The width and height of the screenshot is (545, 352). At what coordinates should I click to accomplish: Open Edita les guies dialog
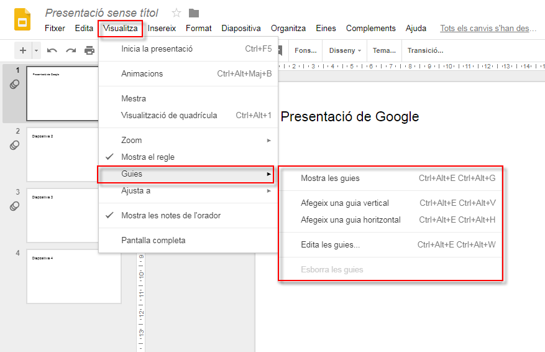[391, 245]
